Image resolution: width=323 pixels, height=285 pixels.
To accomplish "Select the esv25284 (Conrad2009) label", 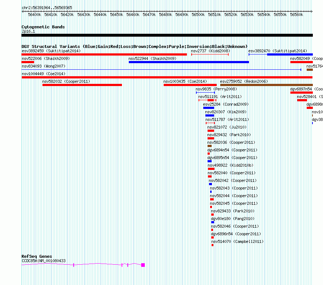I will 226,104.
